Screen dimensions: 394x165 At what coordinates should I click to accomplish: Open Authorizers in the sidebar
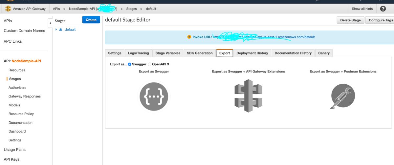[x=17, y=88]
